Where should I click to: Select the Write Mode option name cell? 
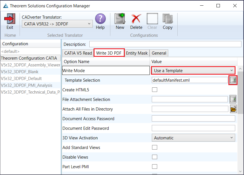(106, 70)
